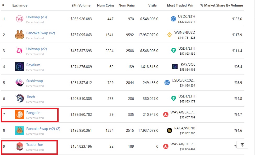Click the $206.510.385 volume value
Screen dimensions: 255x155
coord(81,99)
